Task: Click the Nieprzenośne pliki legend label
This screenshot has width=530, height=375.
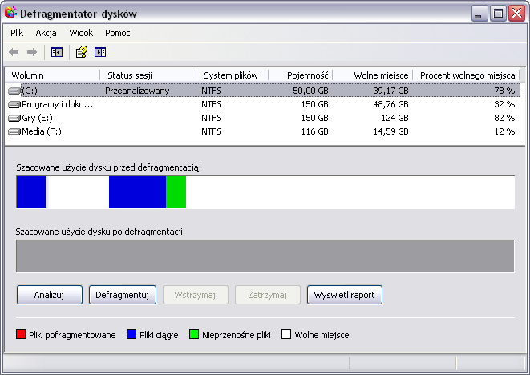Action: click(x=237, y=335)
